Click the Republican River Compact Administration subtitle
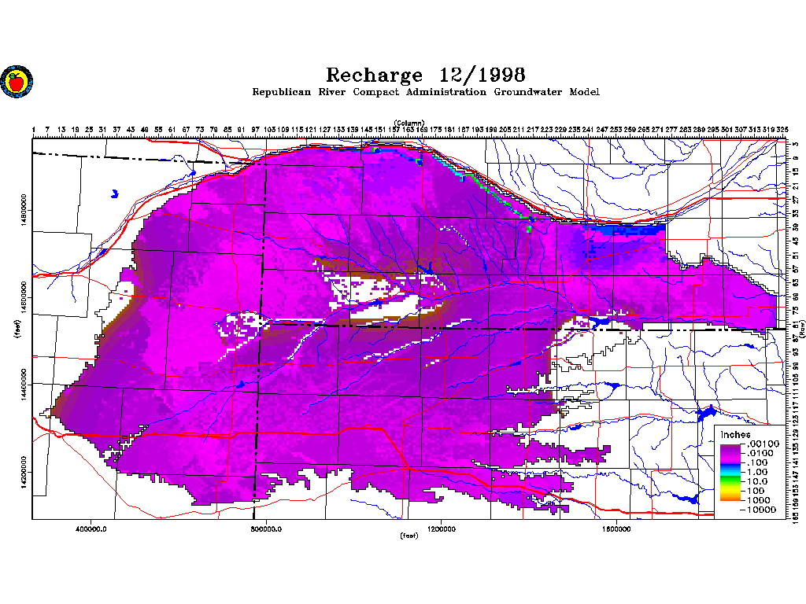This screenshot has height=604, width=806. (x=426, y=92)
